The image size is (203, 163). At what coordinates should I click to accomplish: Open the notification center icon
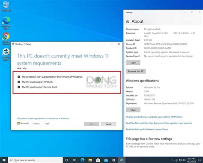point(200,160)
